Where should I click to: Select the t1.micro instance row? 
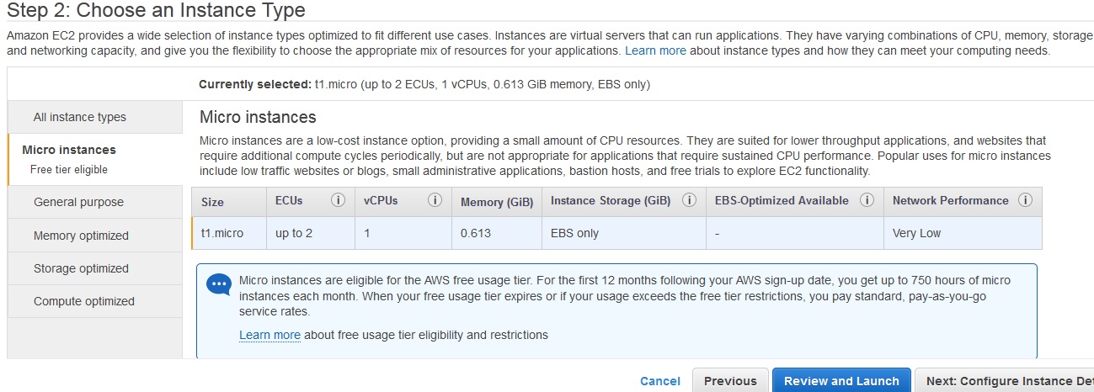[616, 233]
